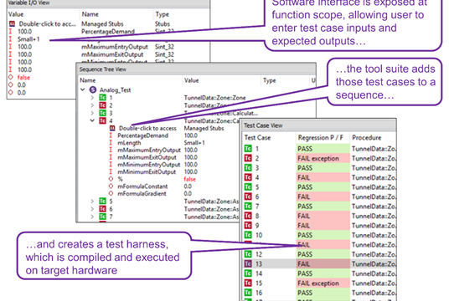Click Tc icon of Test Case View row 2
This screenshot has height=301, width=449.
(248, 158)
